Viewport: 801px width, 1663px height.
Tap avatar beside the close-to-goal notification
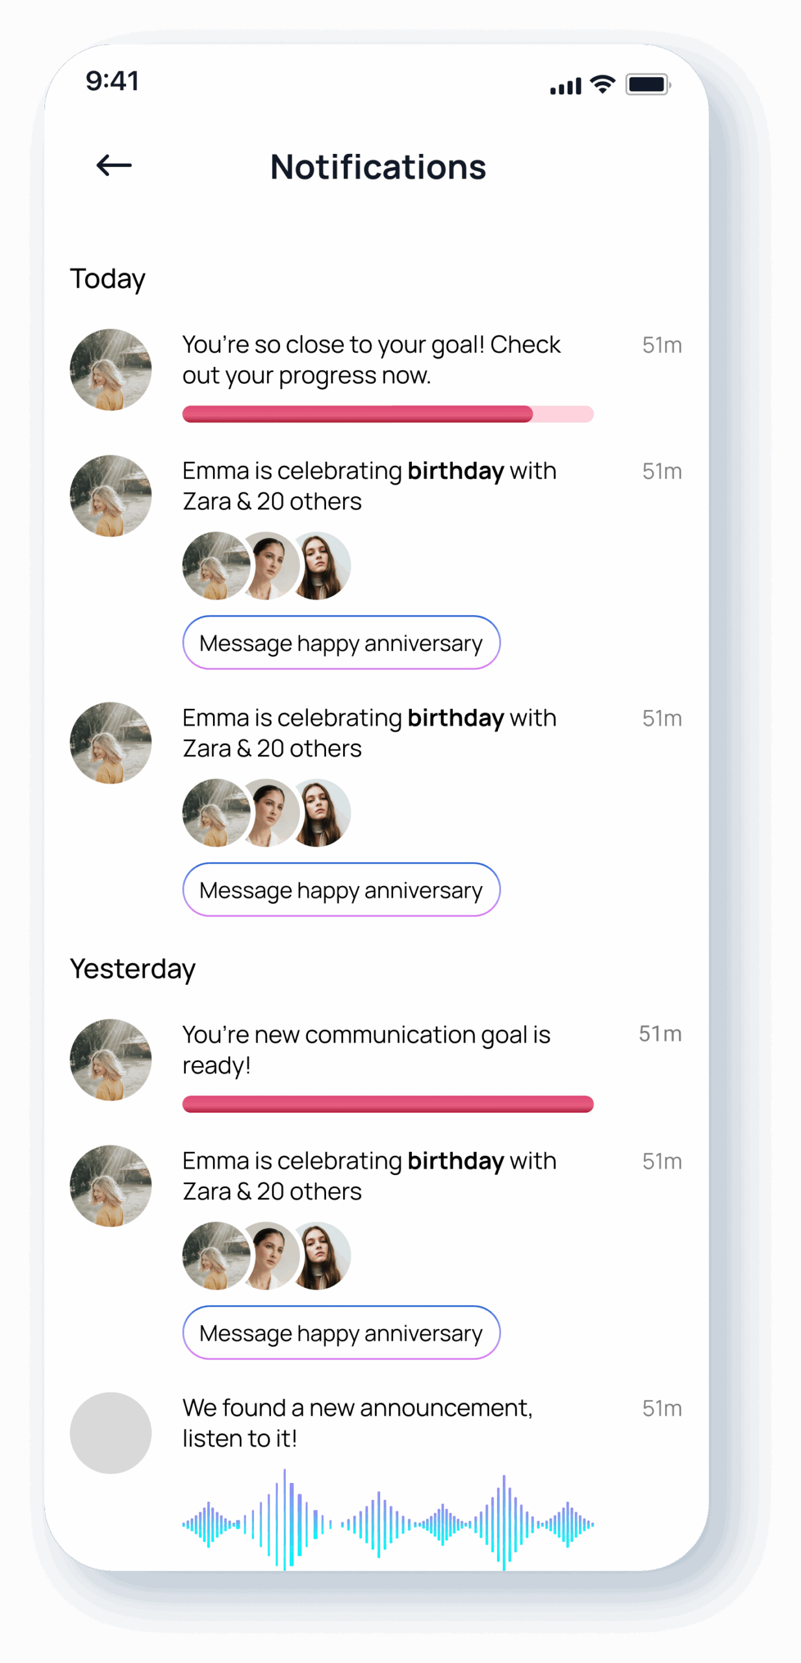(110, 370)
